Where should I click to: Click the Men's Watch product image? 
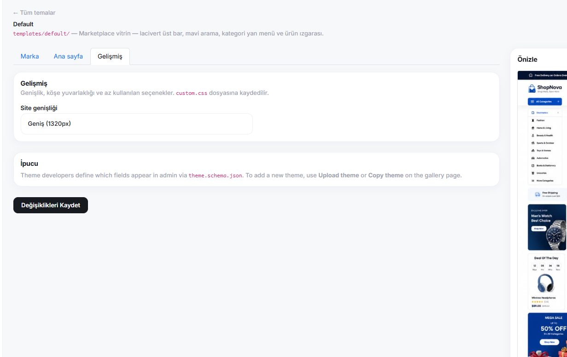pos(556,235)
